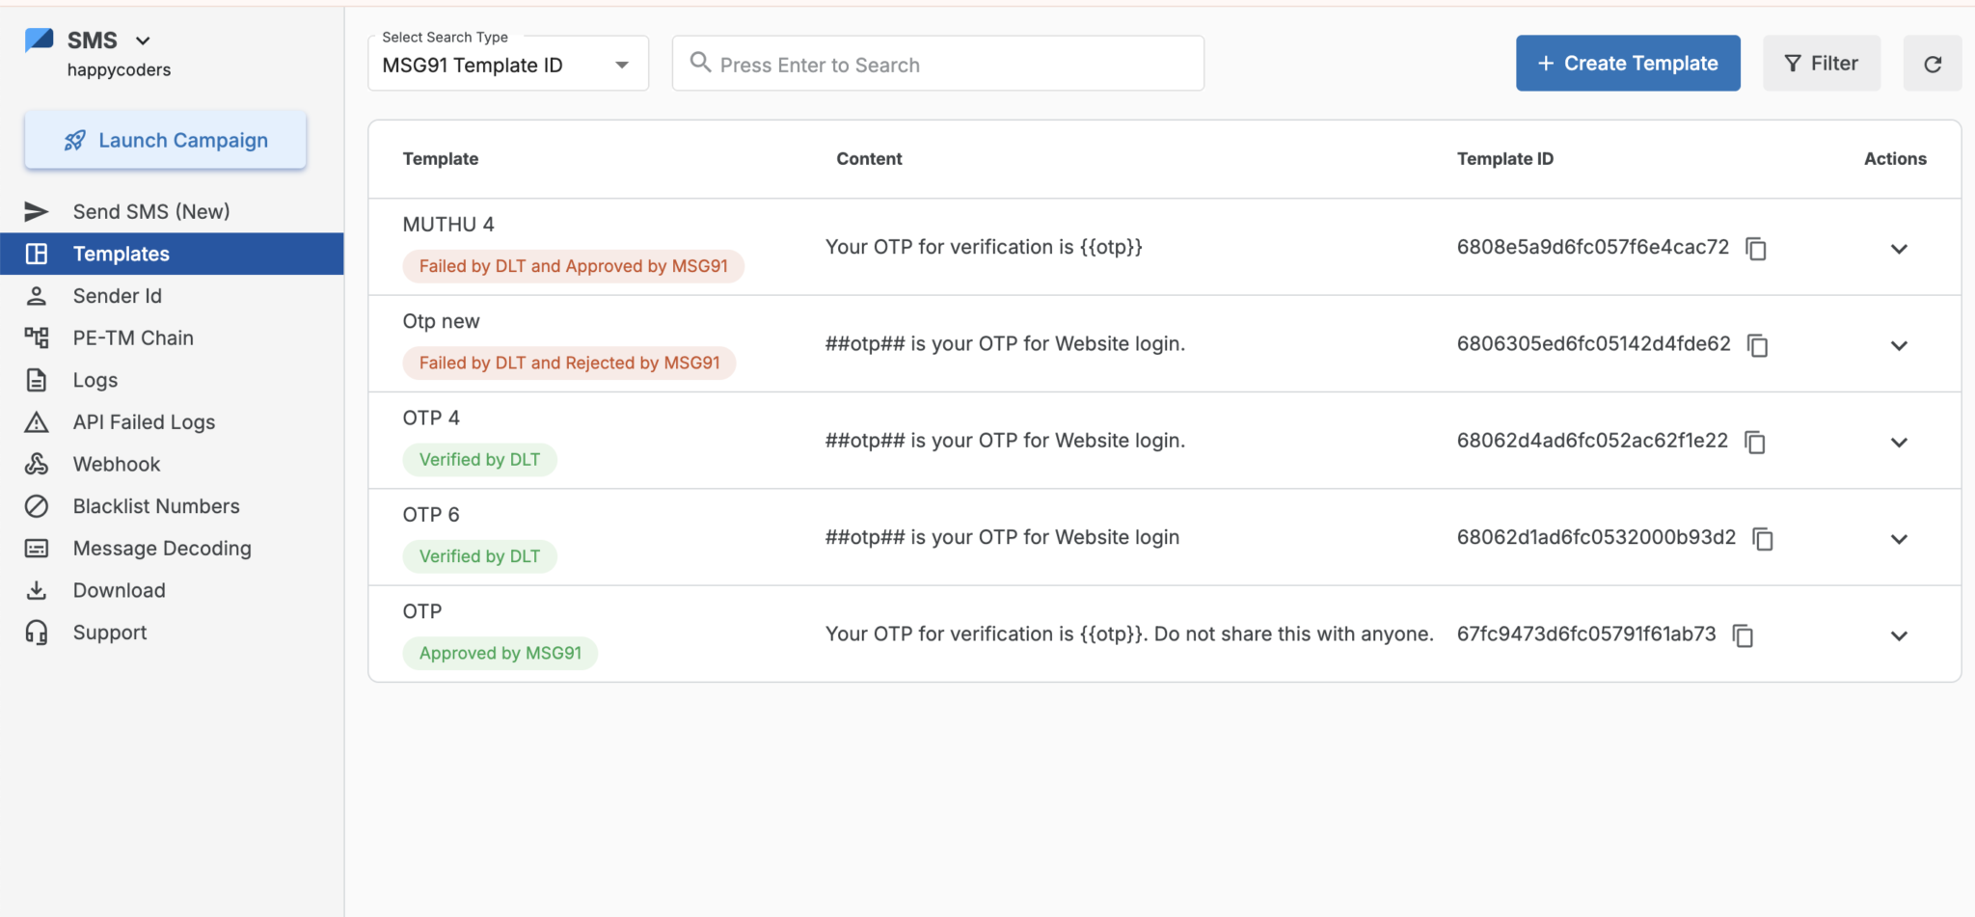Click 'Verified by DLT' badge under OTP 4
This screenshot has height=917, width=1975.
[x=479, y=460]
